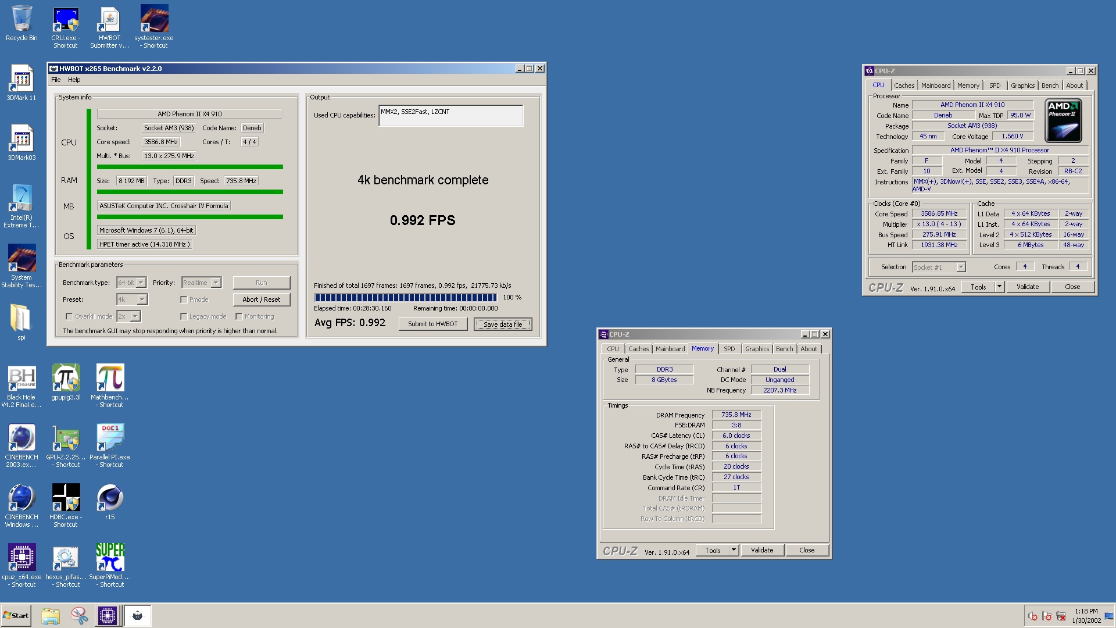Select CPU tab in lower CPU-Z window
Screen dimensions: 1116x628
613,349
